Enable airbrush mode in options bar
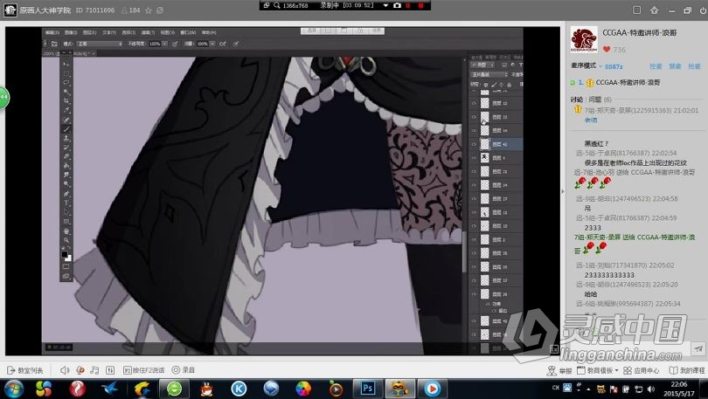Screen dimensions: 708x399 pyautogui.click(x=222, y=44)
